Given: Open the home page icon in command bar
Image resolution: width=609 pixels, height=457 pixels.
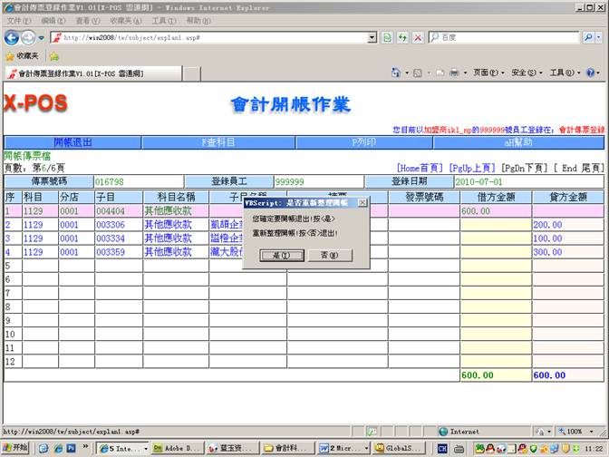Looking at the screenshot, I should coord(396,73).
